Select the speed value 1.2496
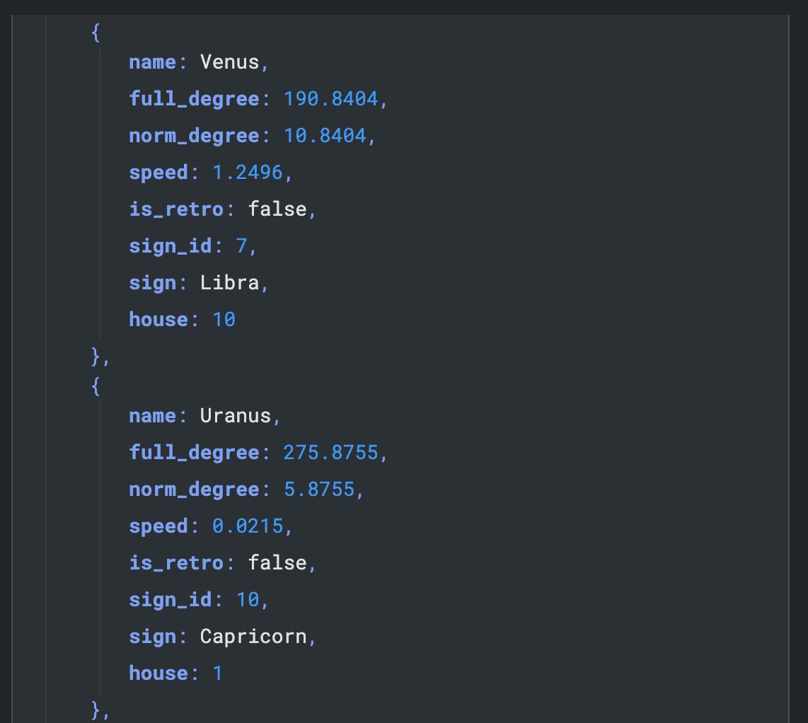 click(x=247, y=173)
